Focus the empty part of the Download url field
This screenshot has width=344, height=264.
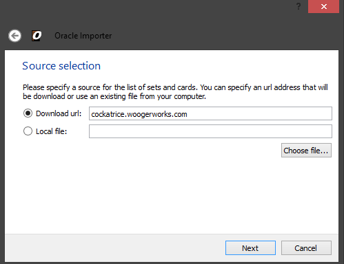(x=260, y=113)
